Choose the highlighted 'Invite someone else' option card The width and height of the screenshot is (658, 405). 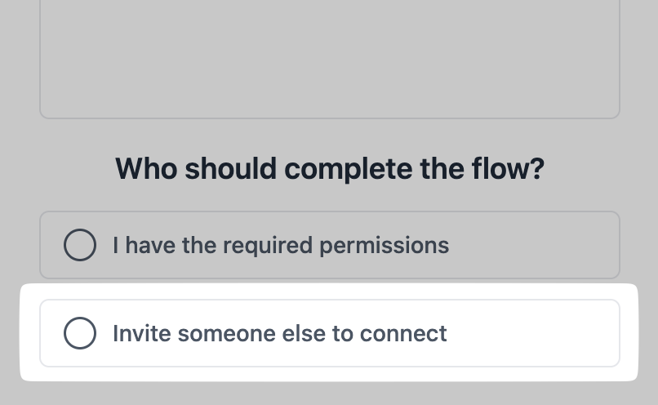tap(330, 333)
